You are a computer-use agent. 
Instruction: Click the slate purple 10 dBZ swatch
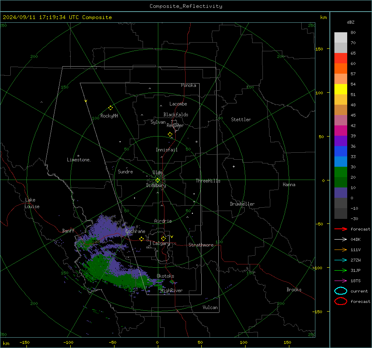(341, 193)
